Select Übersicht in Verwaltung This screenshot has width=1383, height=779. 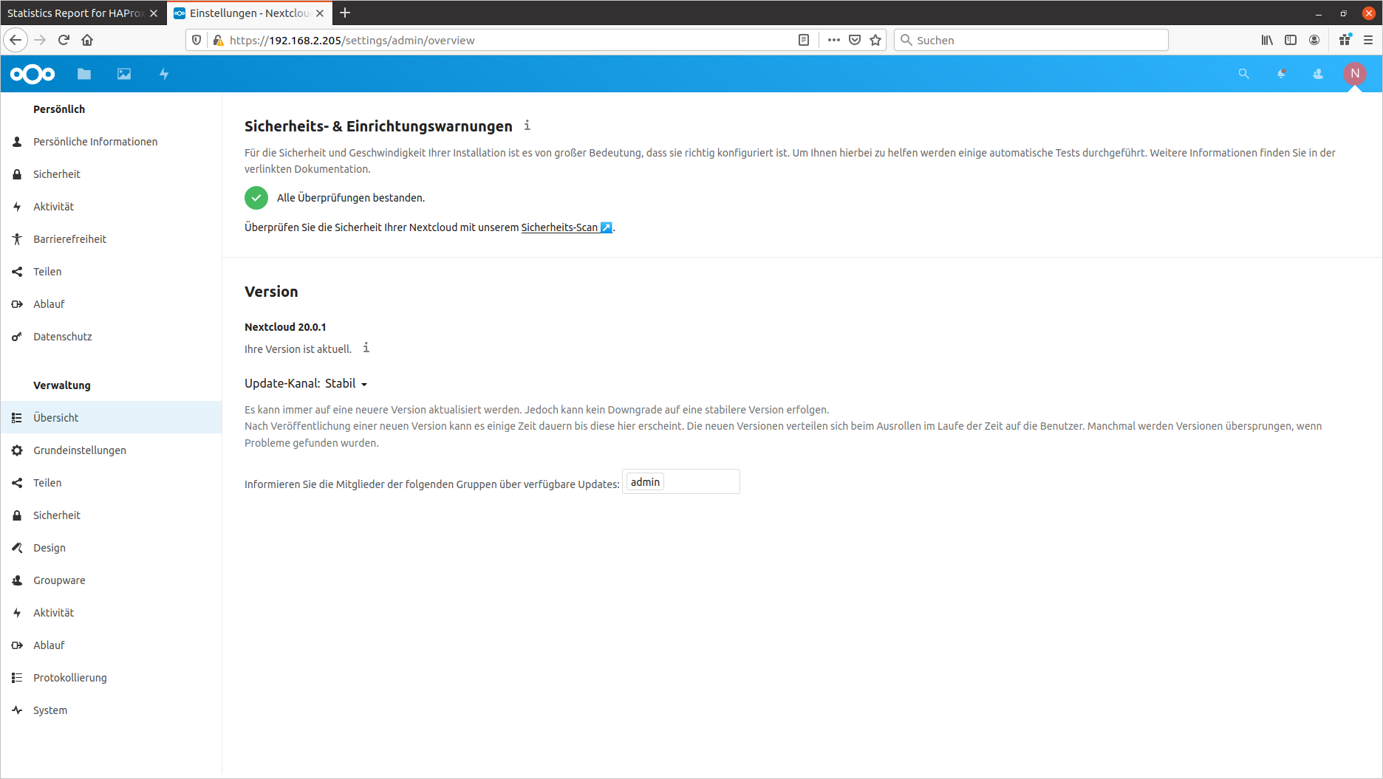point(111,418)
